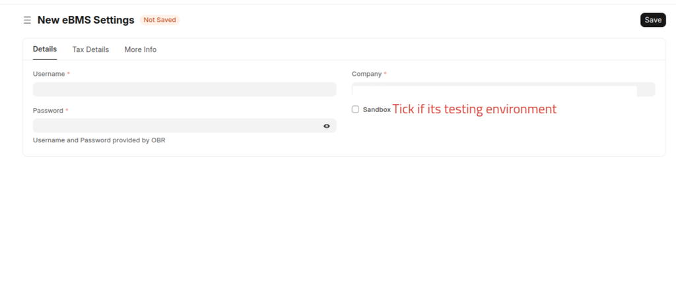Click the Sandbox checkbox label text
Viewport: 676px width, 303px height.
(x=376, y=110)
